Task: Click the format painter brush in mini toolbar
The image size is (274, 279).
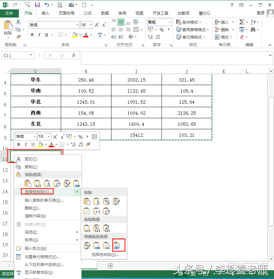Action: tap(88, 144)
